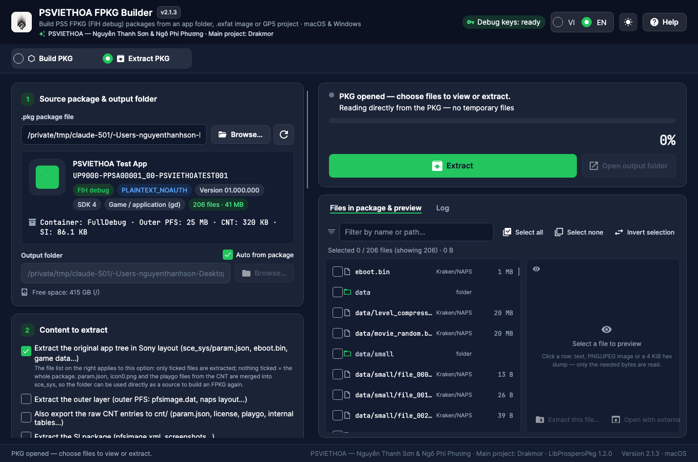
Task: Enable Also export the raw CNT entries checkbox
Action: (x=26, y=417)
